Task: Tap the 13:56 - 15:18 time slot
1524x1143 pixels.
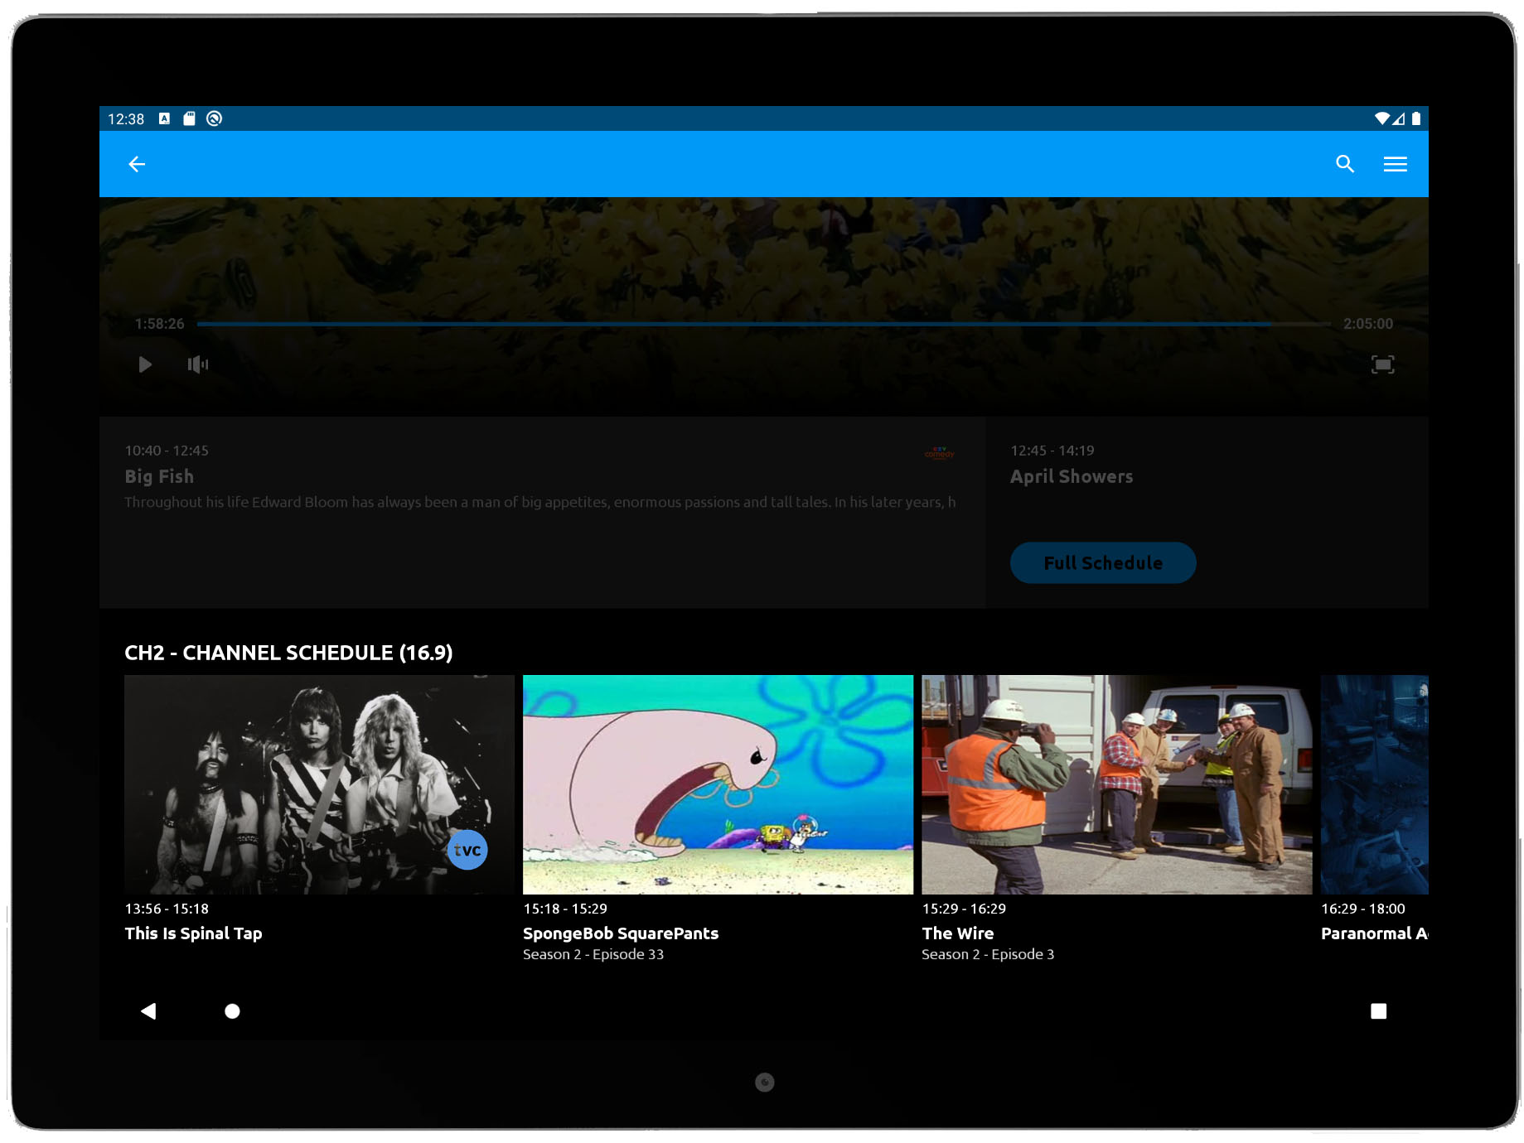Action: pos(167,909)
